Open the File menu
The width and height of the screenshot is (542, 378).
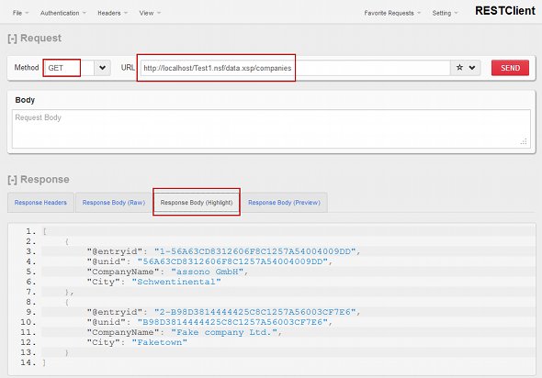[20, 13]
